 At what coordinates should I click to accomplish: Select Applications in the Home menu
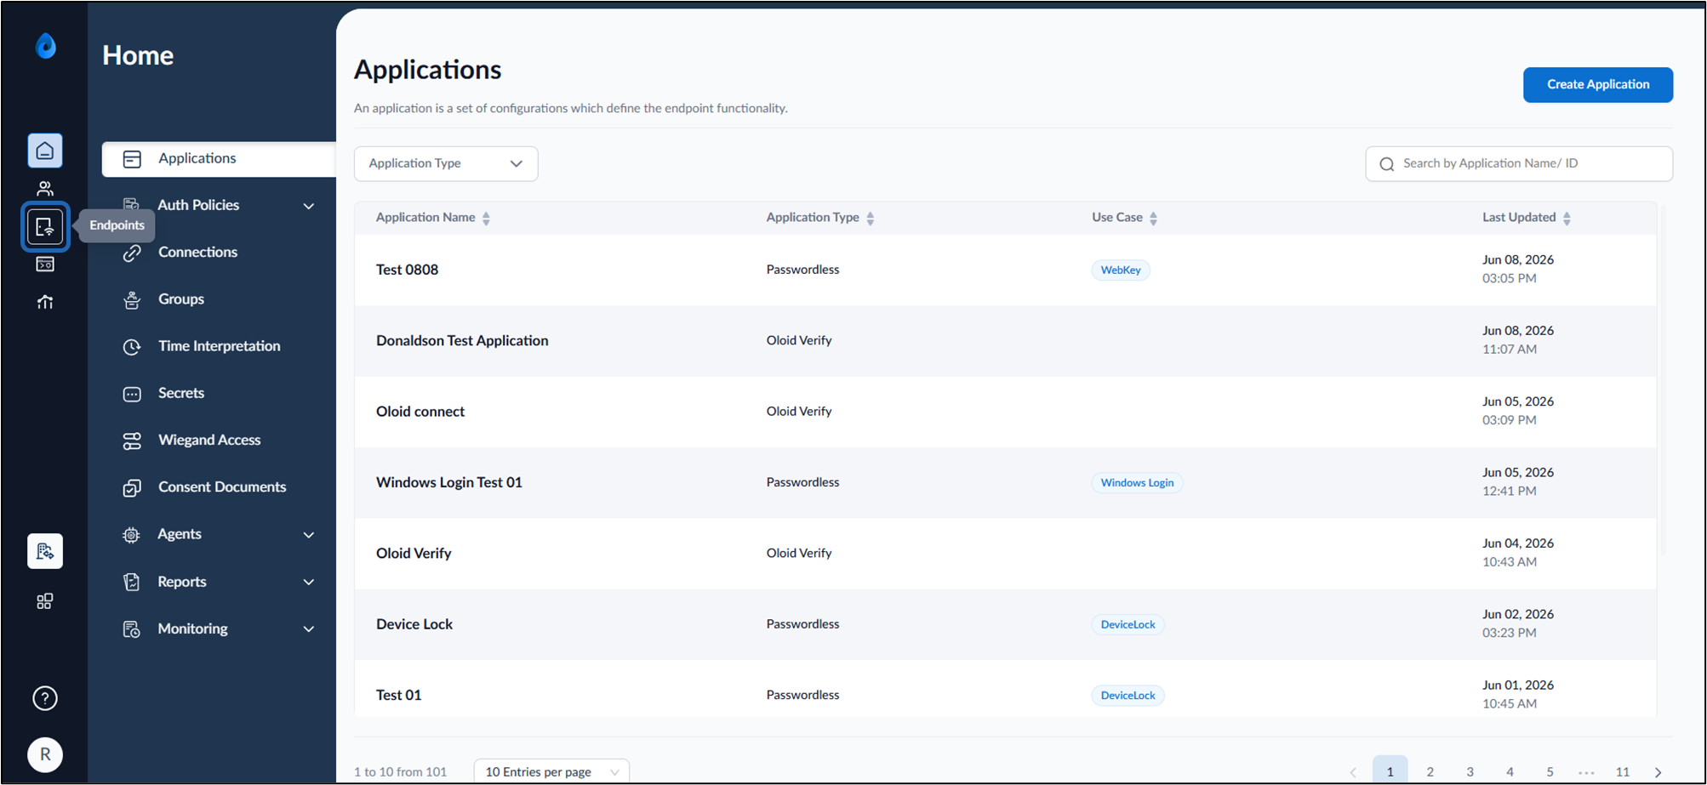pos(219,159)
